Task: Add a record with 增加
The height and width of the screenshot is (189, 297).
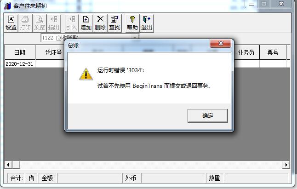Action: click(x=86, y=23)
